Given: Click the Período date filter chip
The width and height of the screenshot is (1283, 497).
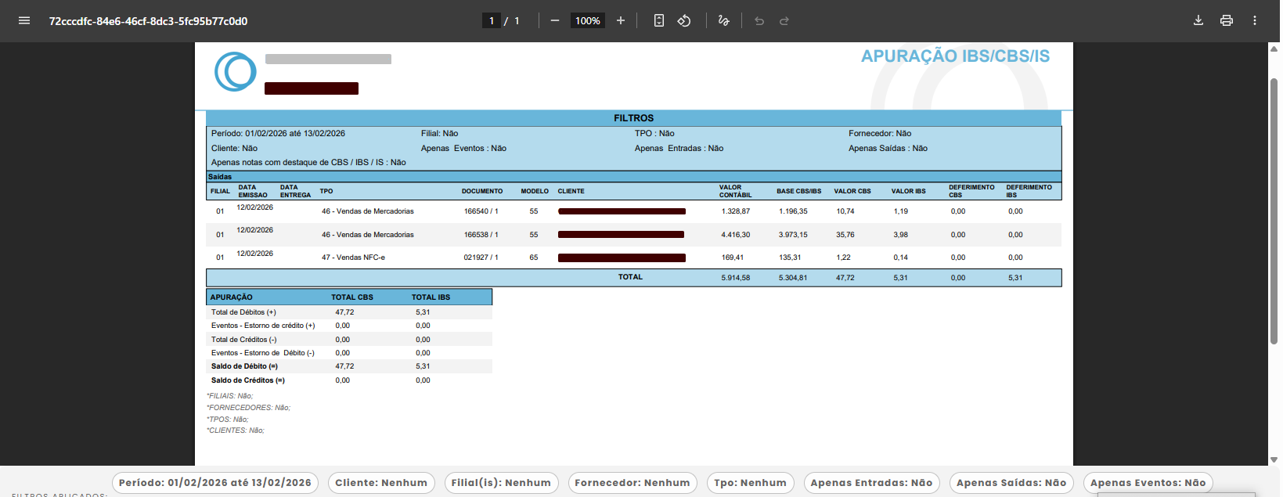Looking at the screenshot, I should pyautogui.click(x=215, y=483).
